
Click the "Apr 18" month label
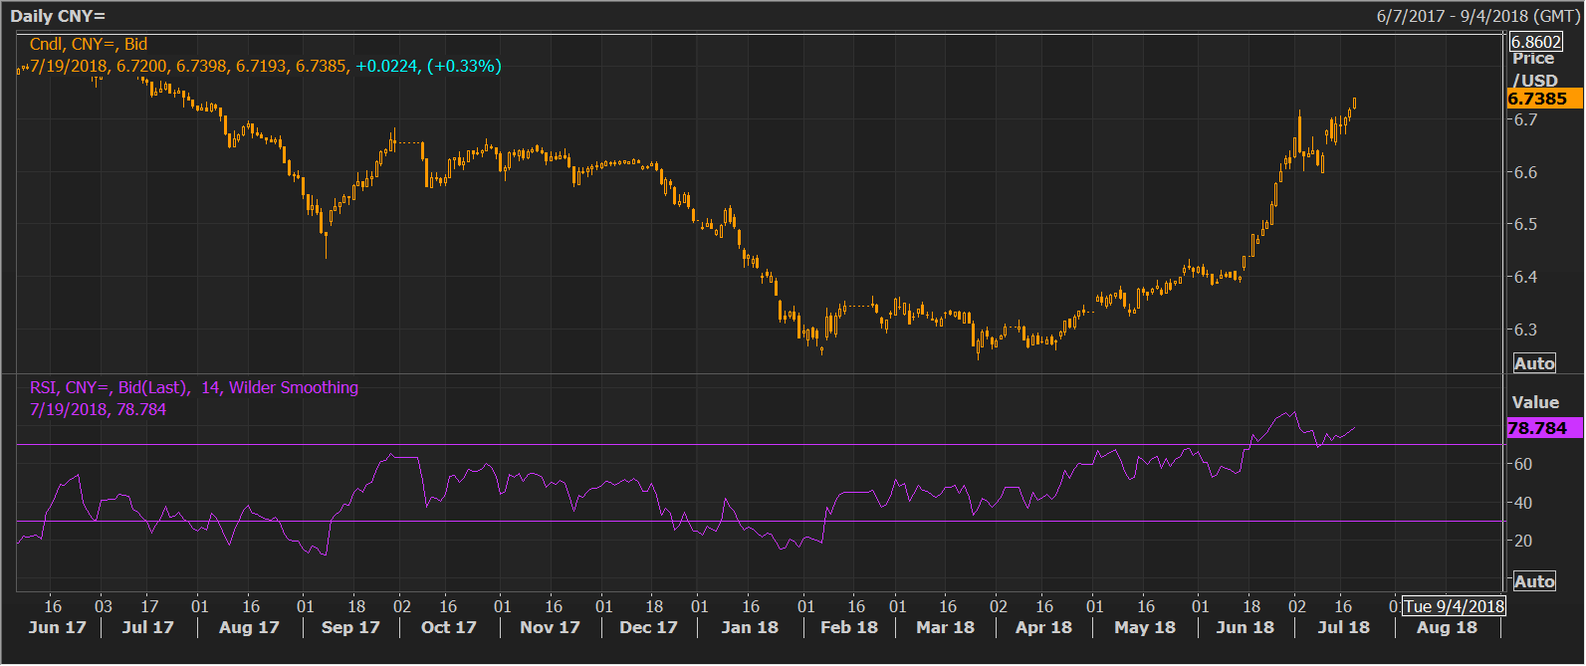(x=1043, y=627)
